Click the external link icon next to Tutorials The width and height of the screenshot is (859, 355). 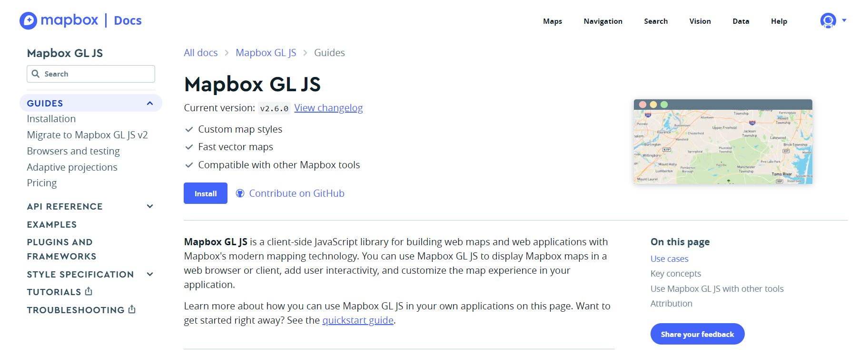pyautogui.click(x=89, y=291)
